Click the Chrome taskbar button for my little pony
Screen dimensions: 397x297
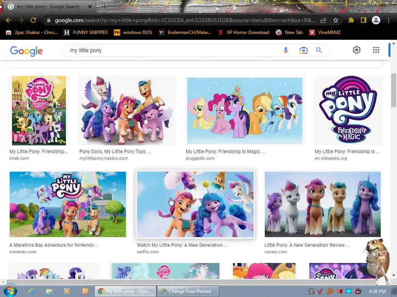tap(125, 291)
